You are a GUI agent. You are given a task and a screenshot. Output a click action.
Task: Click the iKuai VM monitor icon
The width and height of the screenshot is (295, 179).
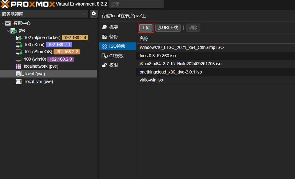[x=19, y=45]
